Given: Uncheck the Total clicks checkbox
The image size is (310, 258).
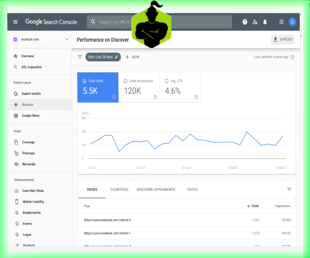Looking at the screenshot, I should tap(84, 81).
